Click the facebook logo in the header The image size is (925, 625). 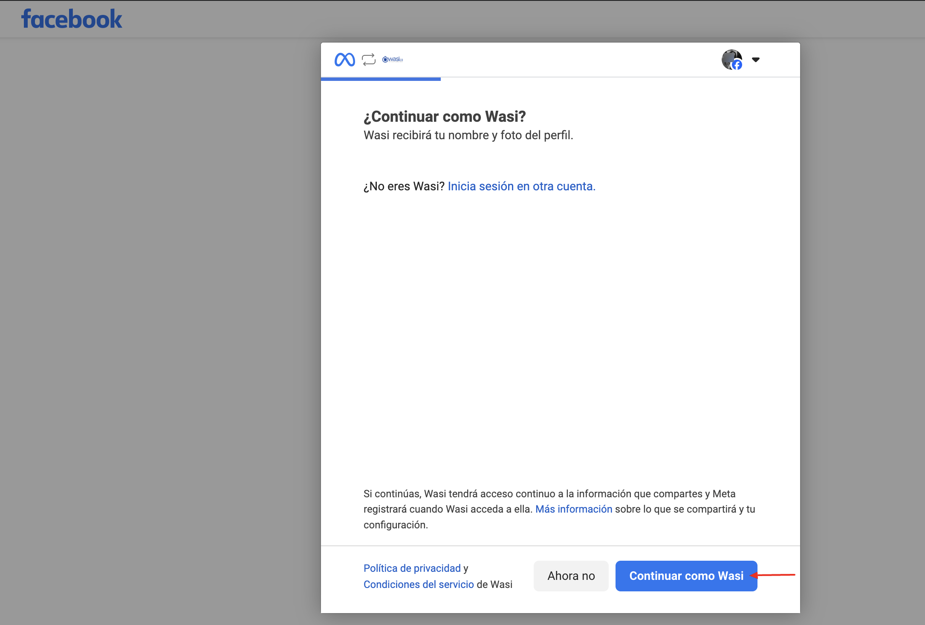72,19
